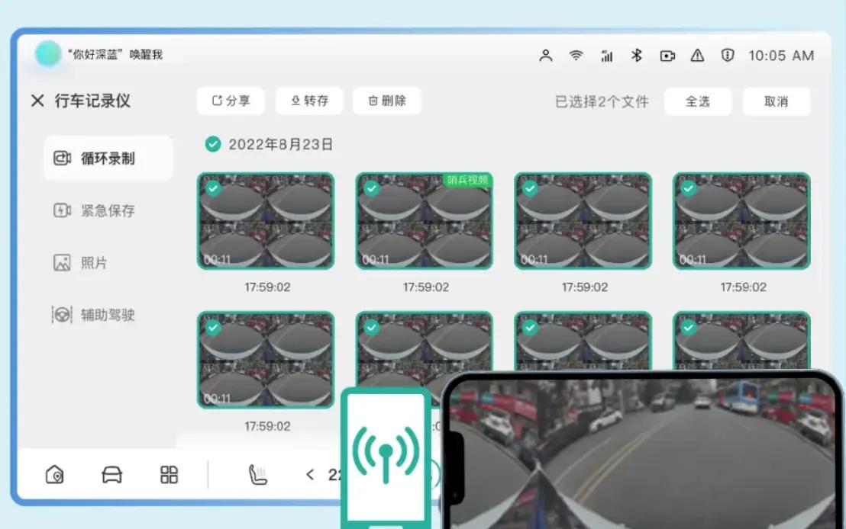Uncheck third video checkbox in top row
Screen dimensions: 846x529
[x=531, y=188]
